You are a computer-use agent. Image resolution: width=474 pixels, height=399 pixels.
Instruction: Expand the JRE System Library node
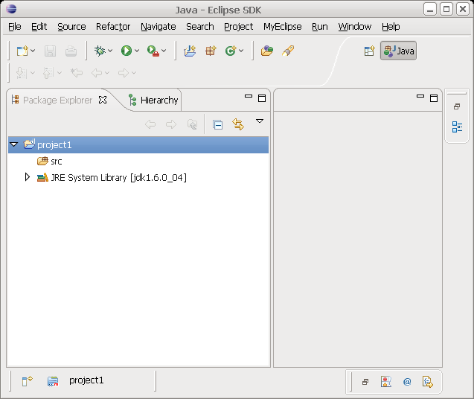(x=28, y=177)
